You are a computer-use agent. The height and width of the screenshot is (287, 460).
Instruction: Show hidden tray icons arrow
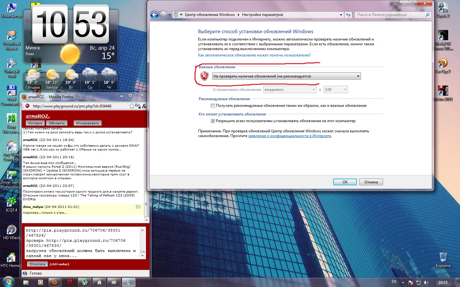point(403,283)
